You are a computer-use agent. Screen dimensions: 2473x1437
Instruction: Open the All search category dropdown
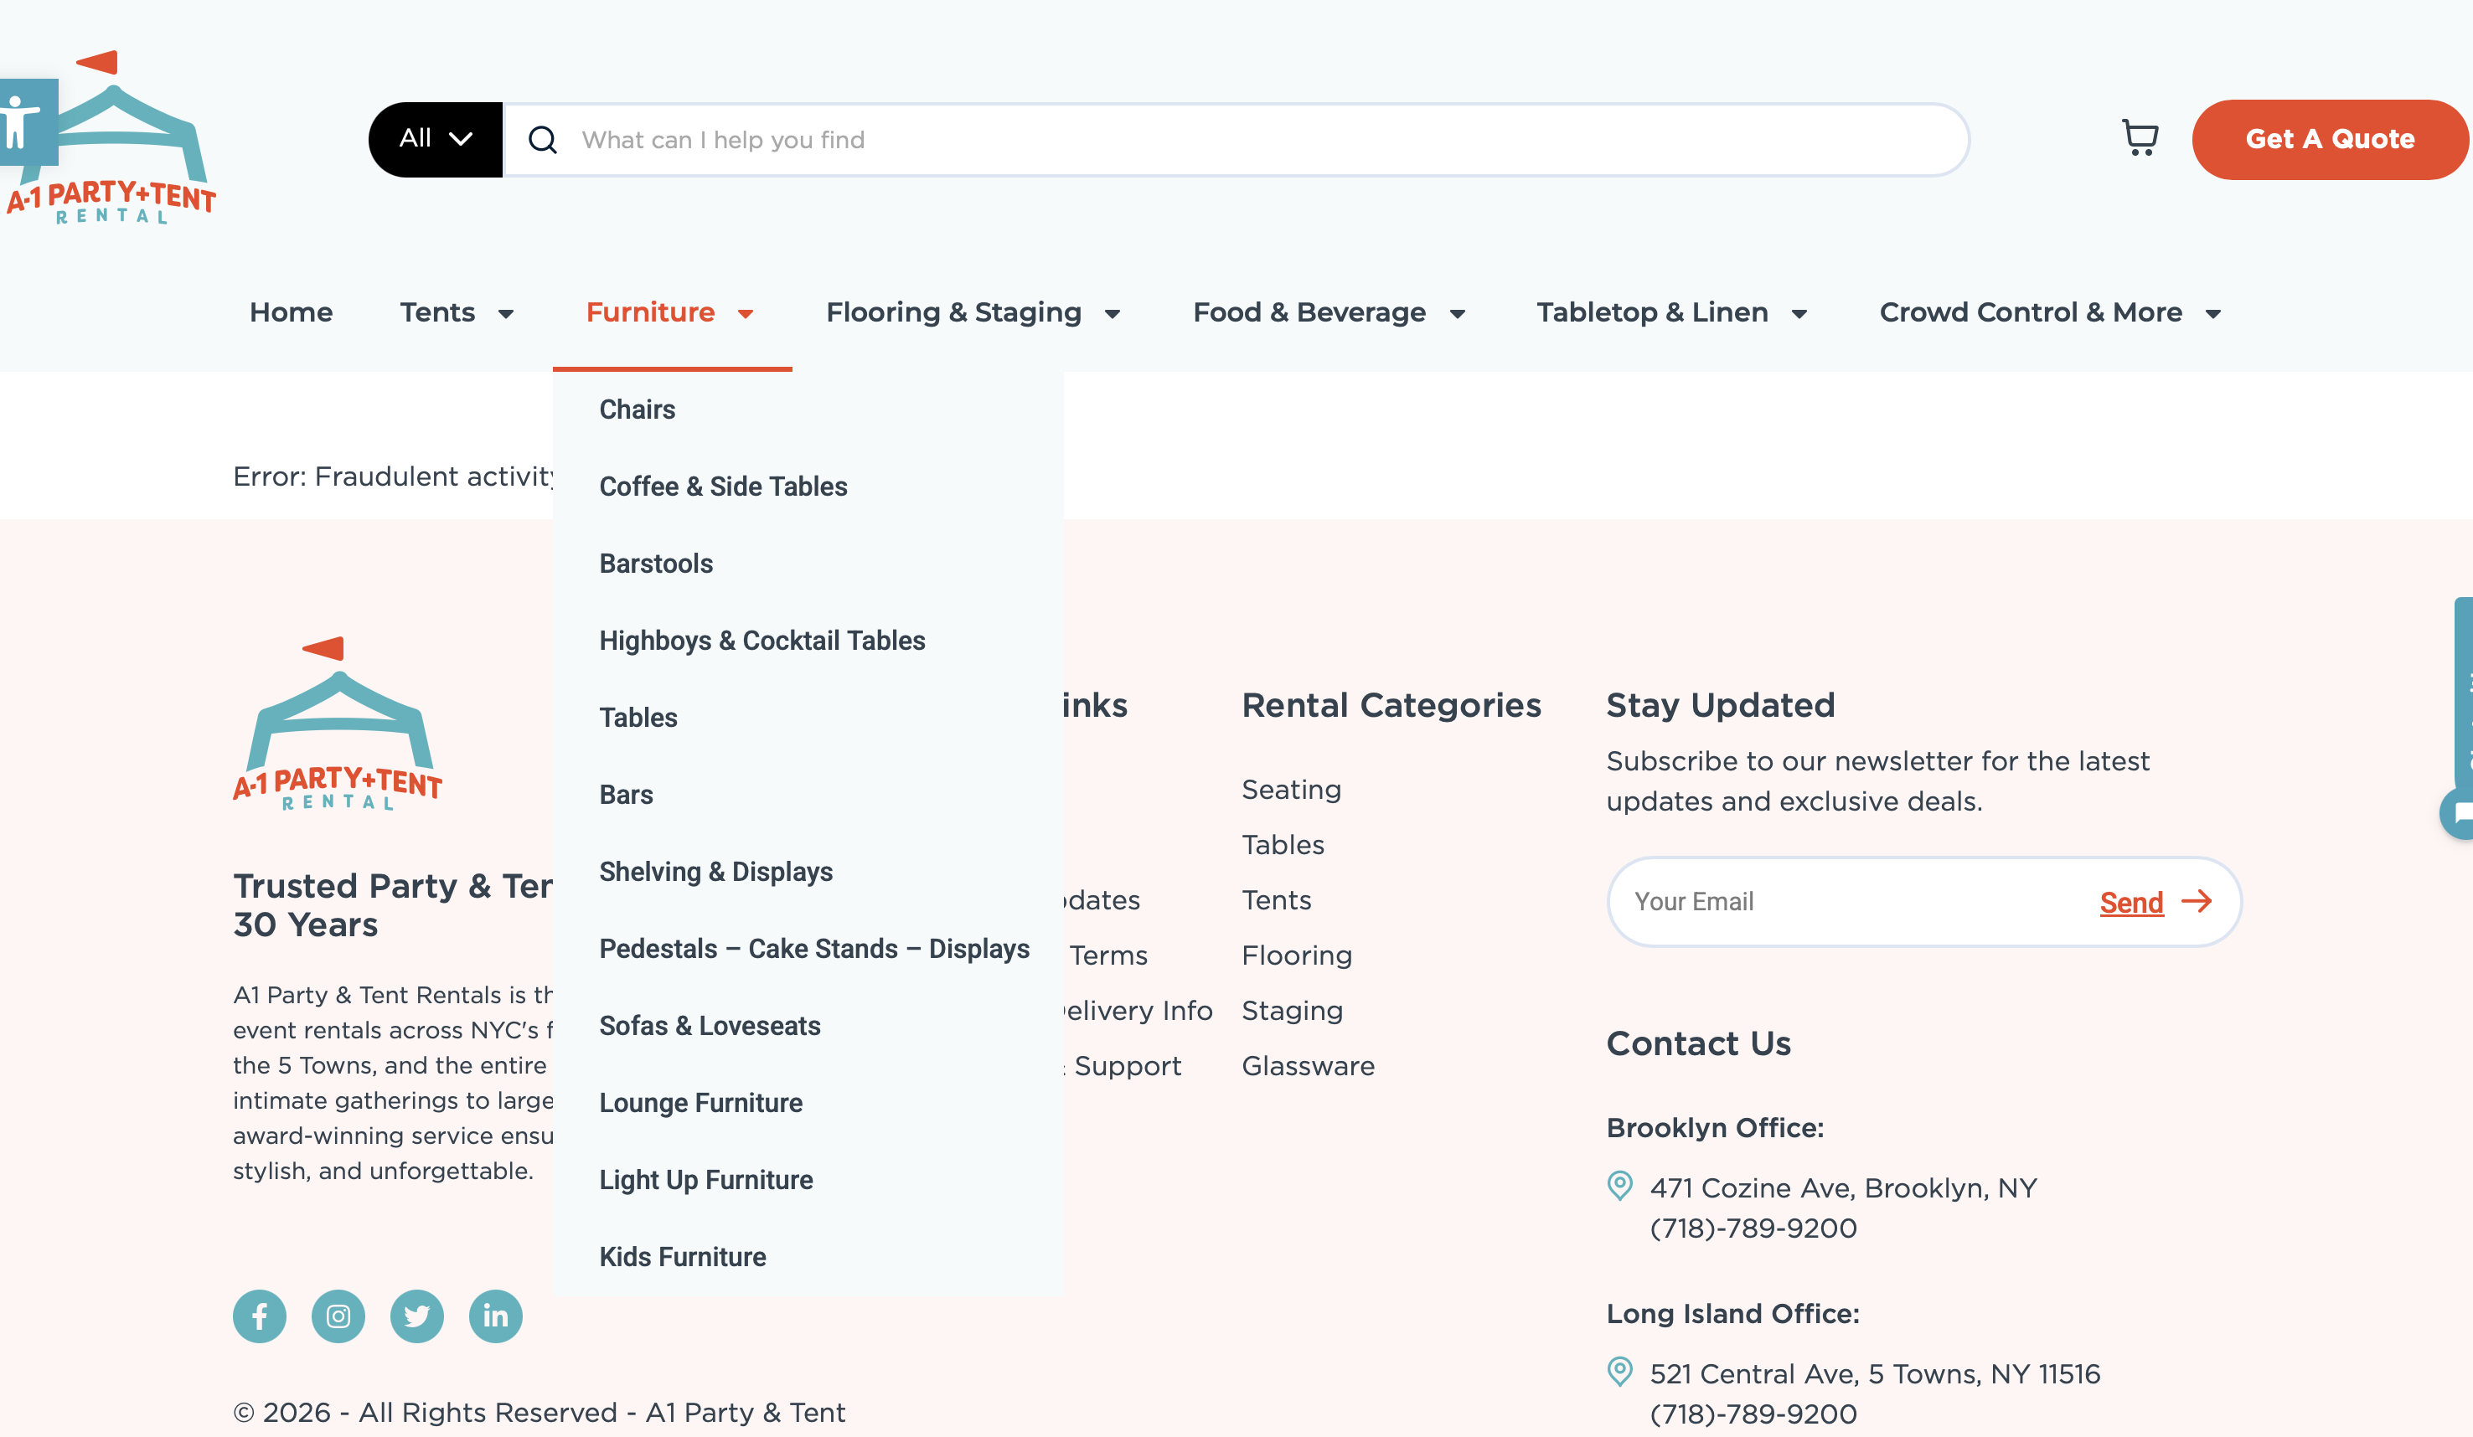pyautogui.click(x=436, y=139)
